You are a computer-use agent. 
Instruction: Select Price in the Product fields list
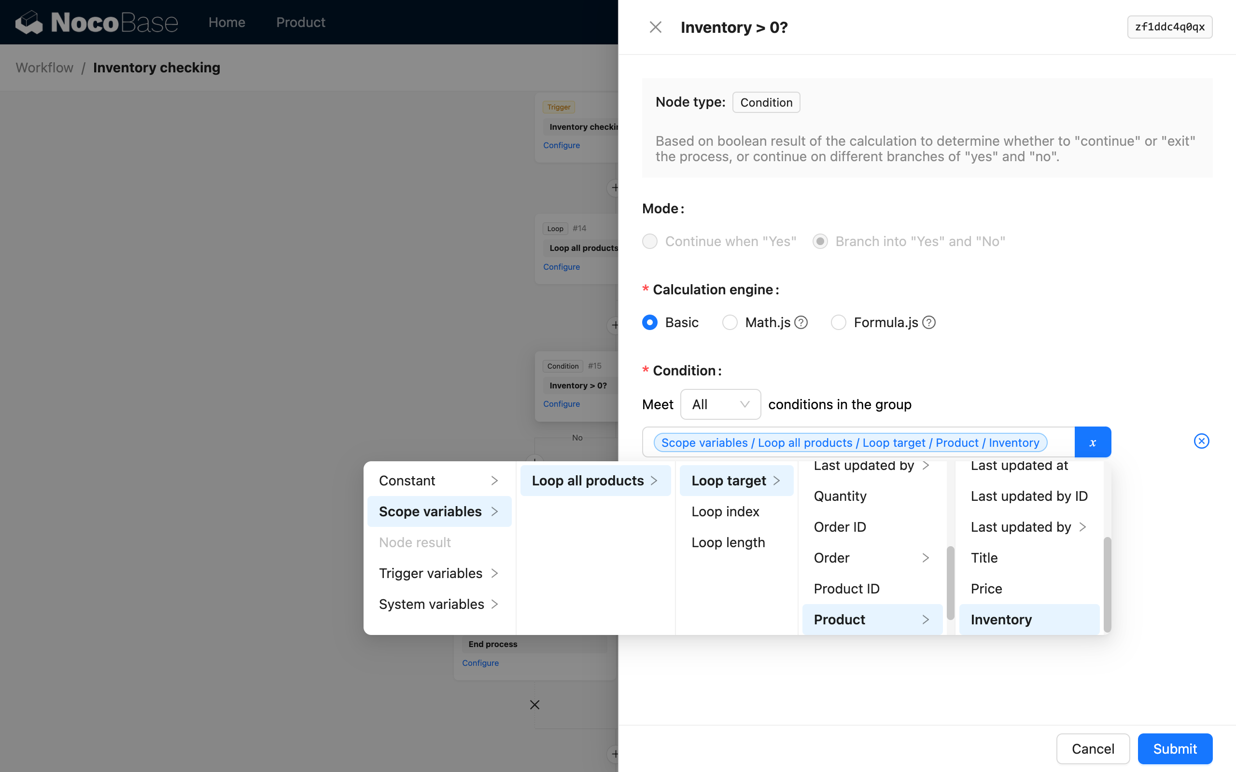(x=986, y=589)
